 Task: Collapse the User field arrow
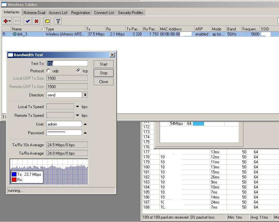[x=85, y=124]
